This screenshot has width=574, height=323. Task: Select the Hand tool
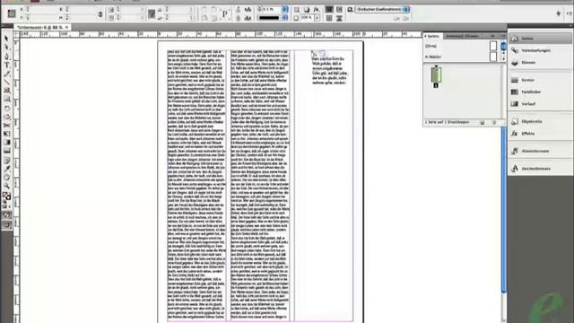tap(6, 178)
